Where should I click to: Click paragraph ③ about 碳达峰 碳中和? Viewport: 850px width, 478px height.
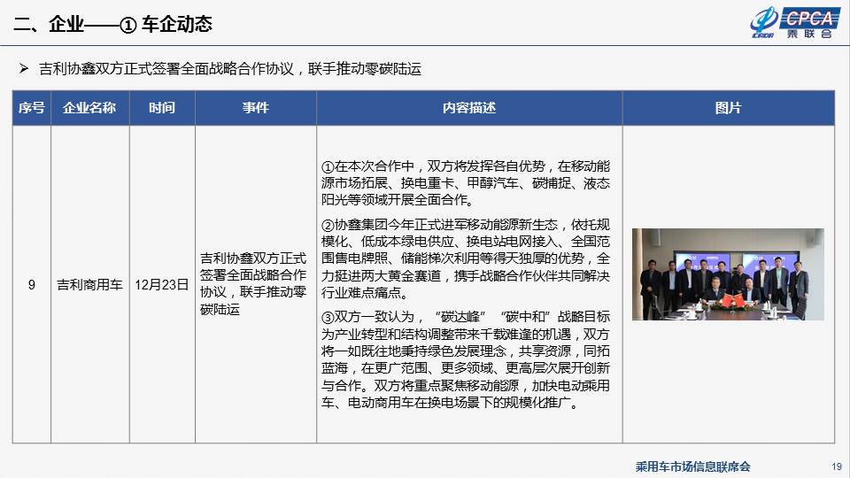pos(466,359)
